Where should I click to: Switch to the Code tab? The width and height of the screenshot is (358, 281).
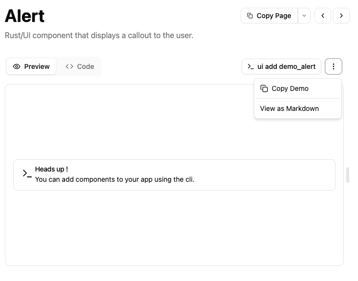(80, 66)
